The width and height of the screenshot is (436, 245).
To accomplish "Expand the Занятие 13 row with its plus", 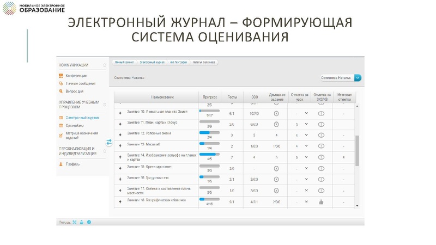I will [120, 146].
